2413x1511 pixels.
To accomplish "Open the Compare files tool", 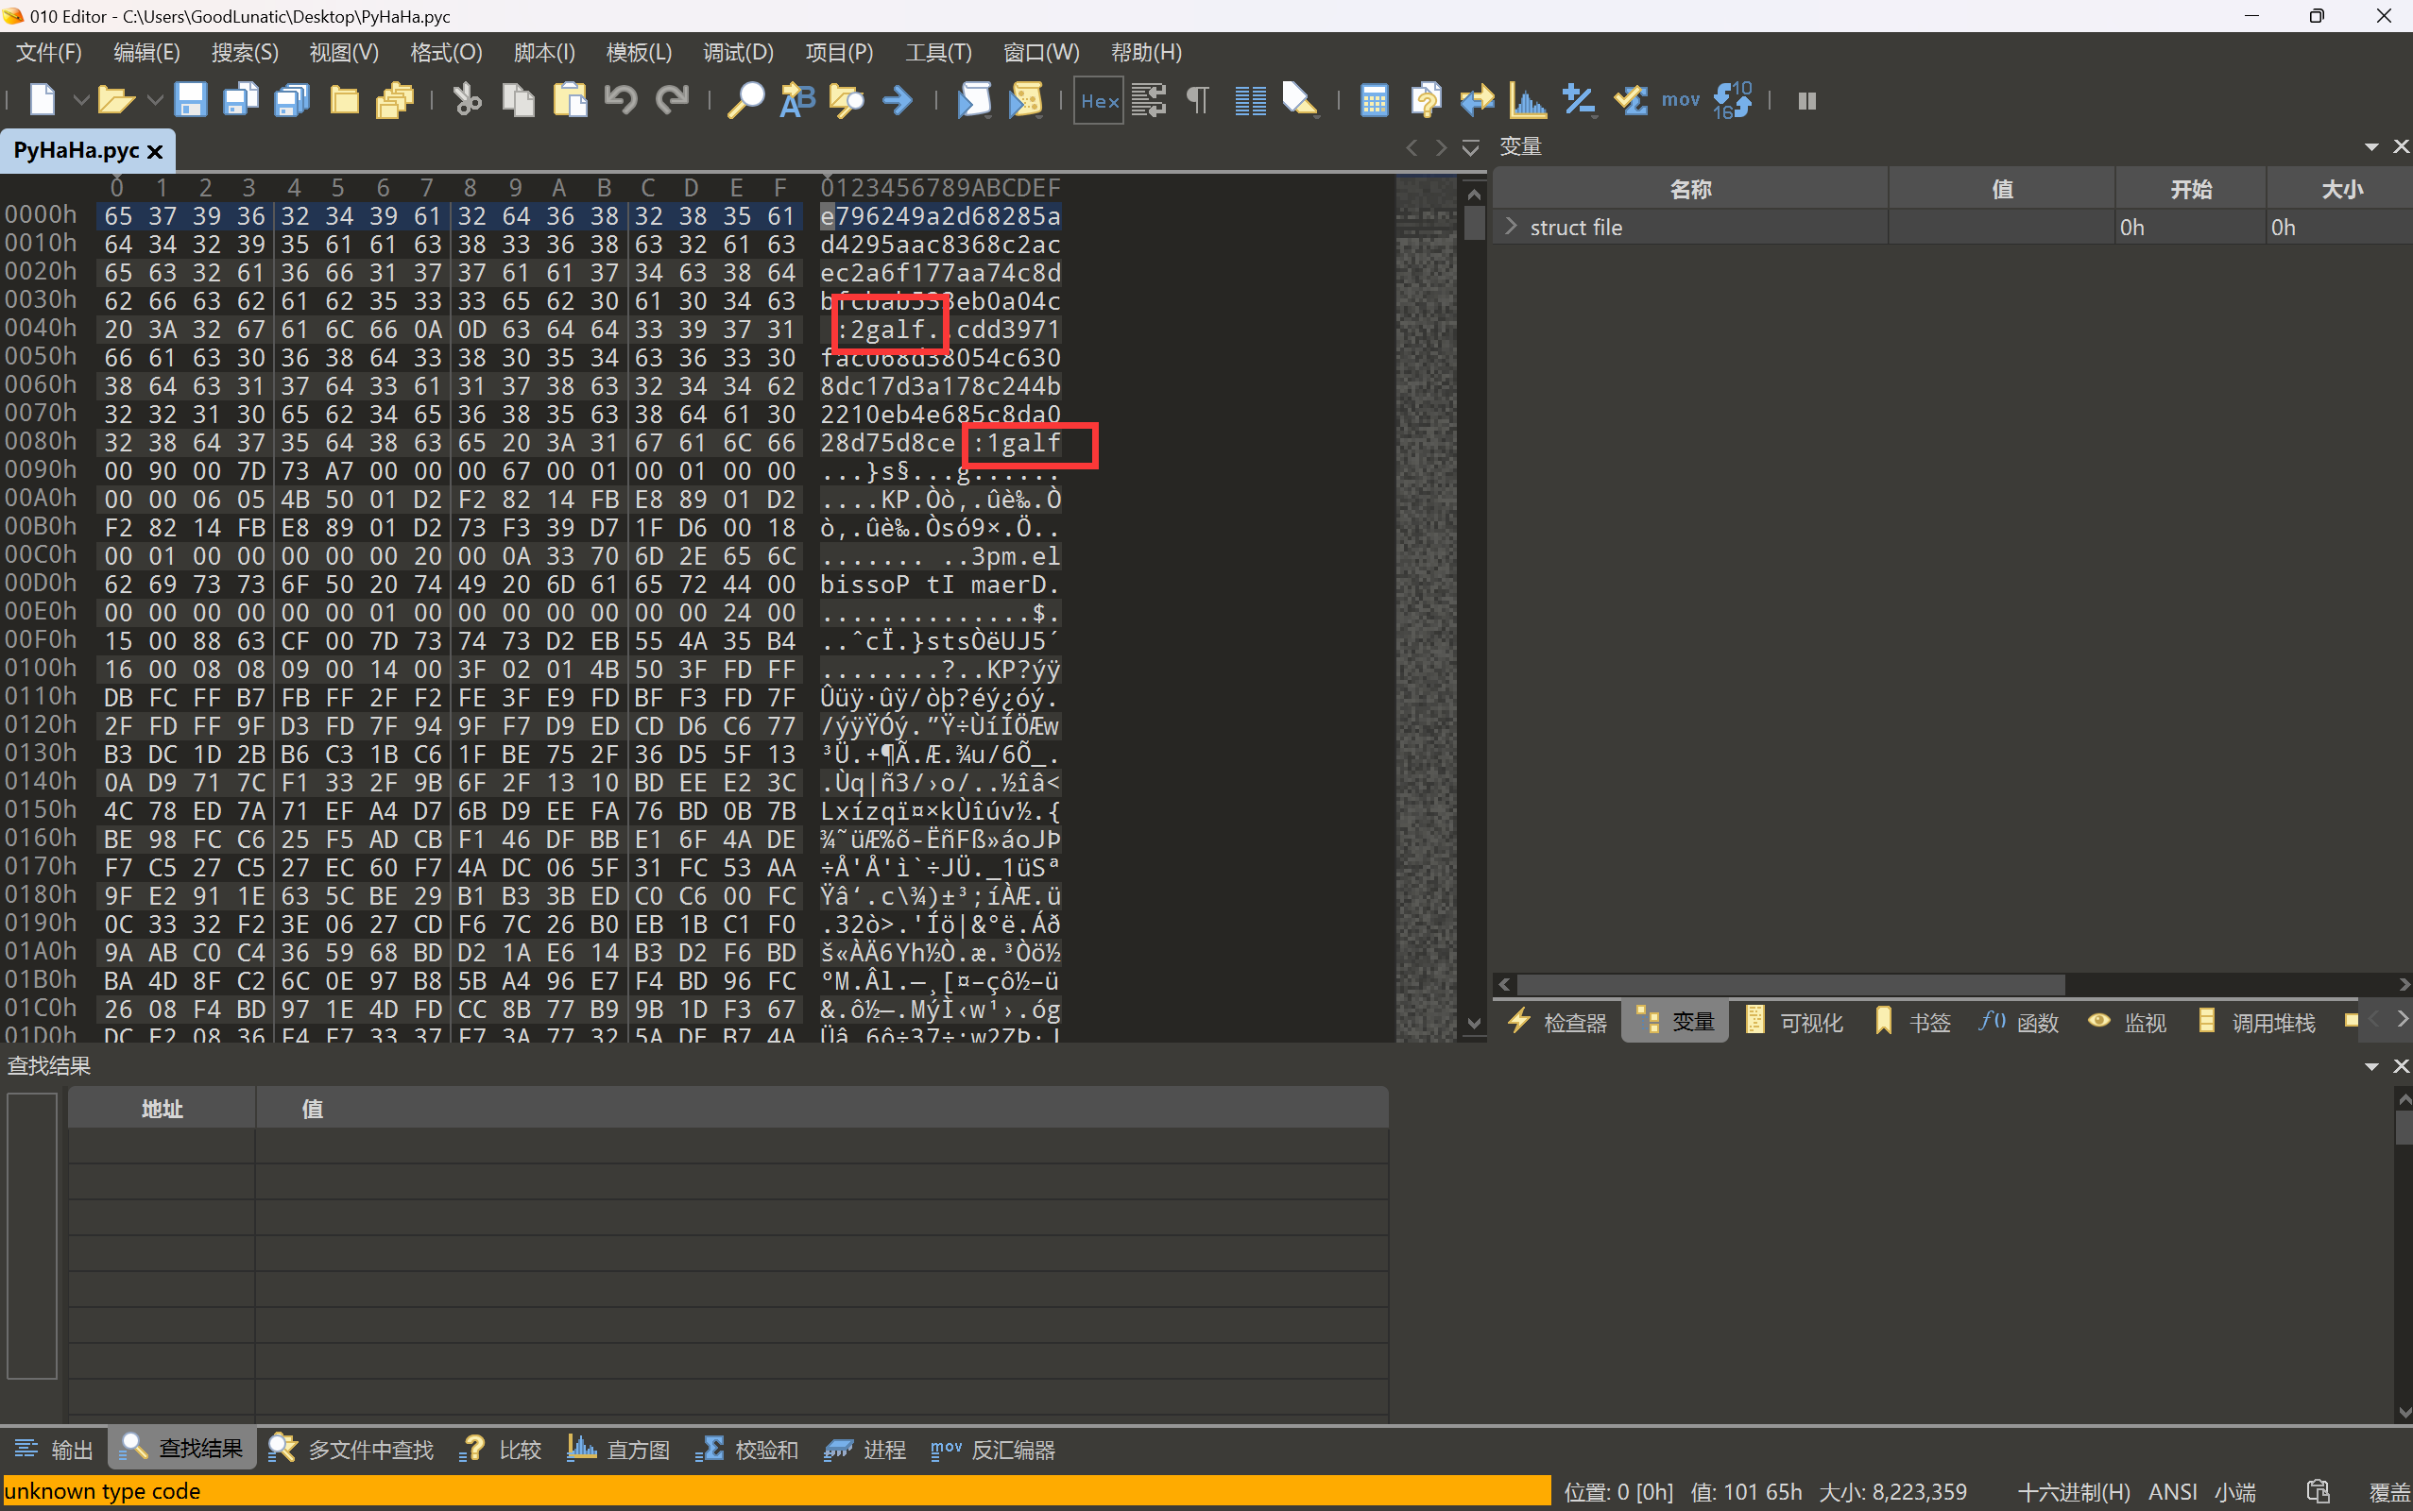I will point(1477,100).
